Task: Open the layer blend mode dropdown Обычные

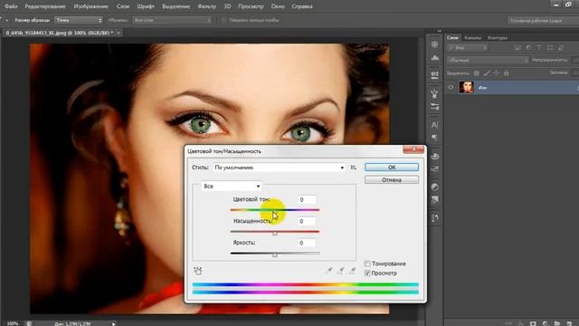Action: pyautogui.click(x=488, y=60)
